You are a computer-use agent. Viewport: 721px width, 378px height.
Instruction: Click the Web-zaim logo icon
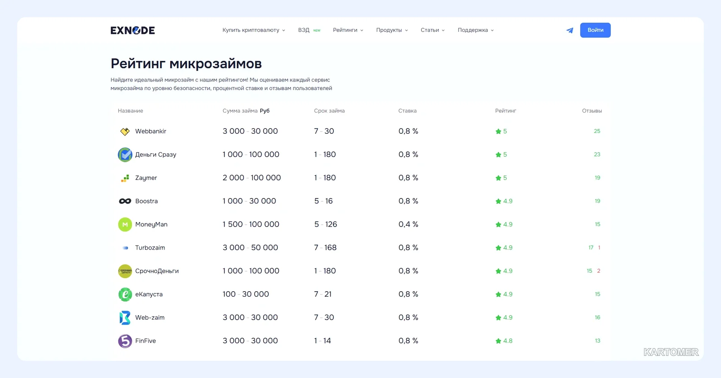[125, 317]
